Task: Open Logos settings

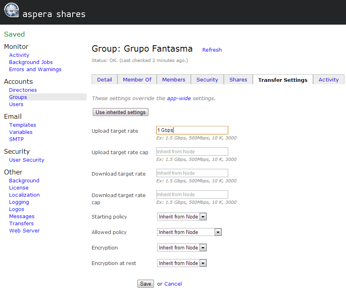Action: pyautogui.click(x=17, y=209)
